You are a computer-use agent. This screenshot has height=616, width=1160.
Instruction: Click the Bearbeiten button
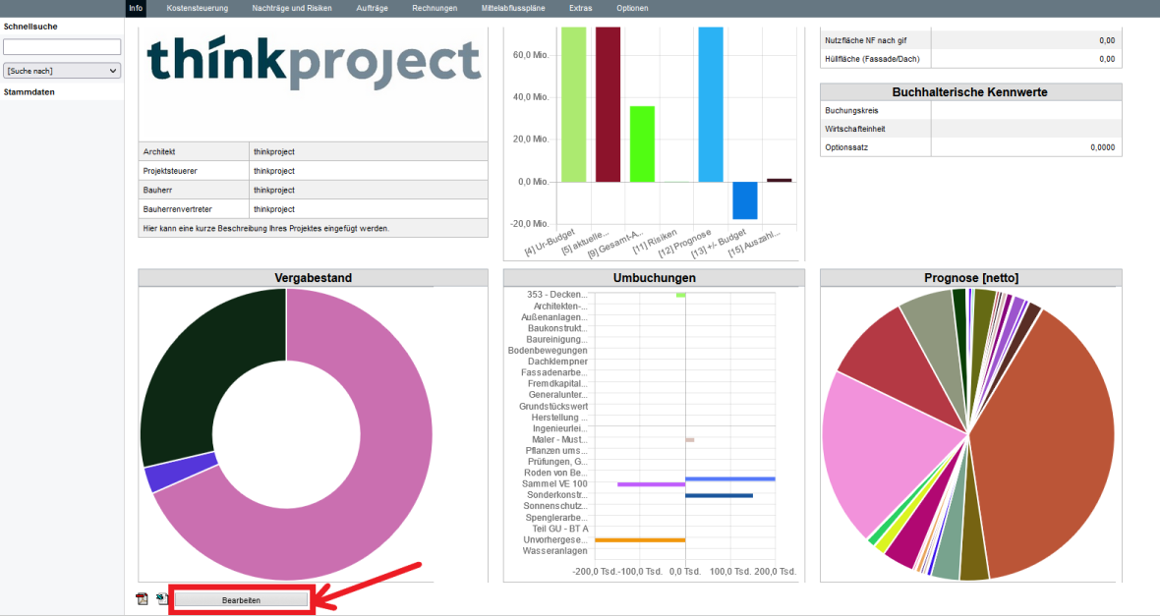point(241,599)
